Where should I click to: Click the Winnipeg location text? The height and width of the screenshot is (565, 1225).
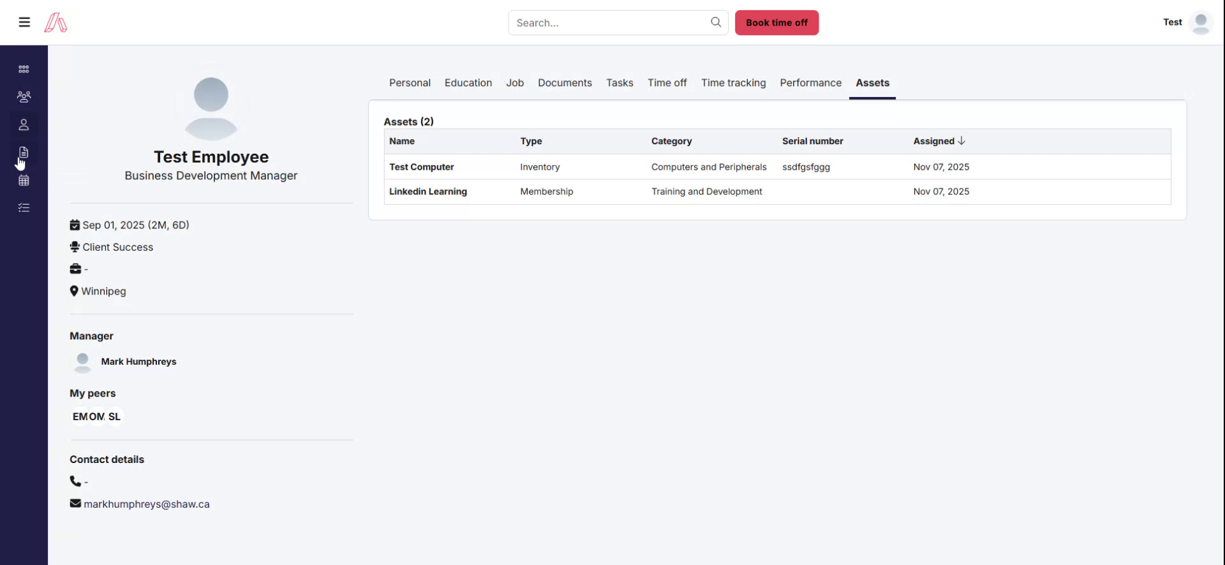103,291
